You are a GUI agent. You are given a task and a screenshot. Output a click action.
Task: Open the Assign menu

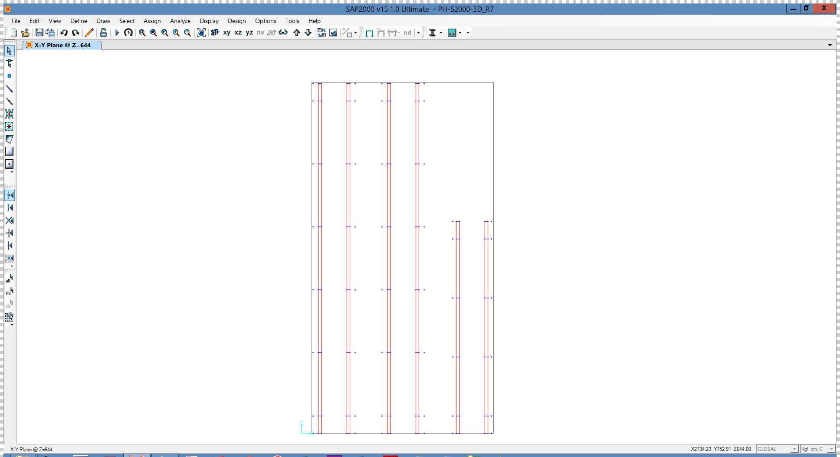(152, 21)
